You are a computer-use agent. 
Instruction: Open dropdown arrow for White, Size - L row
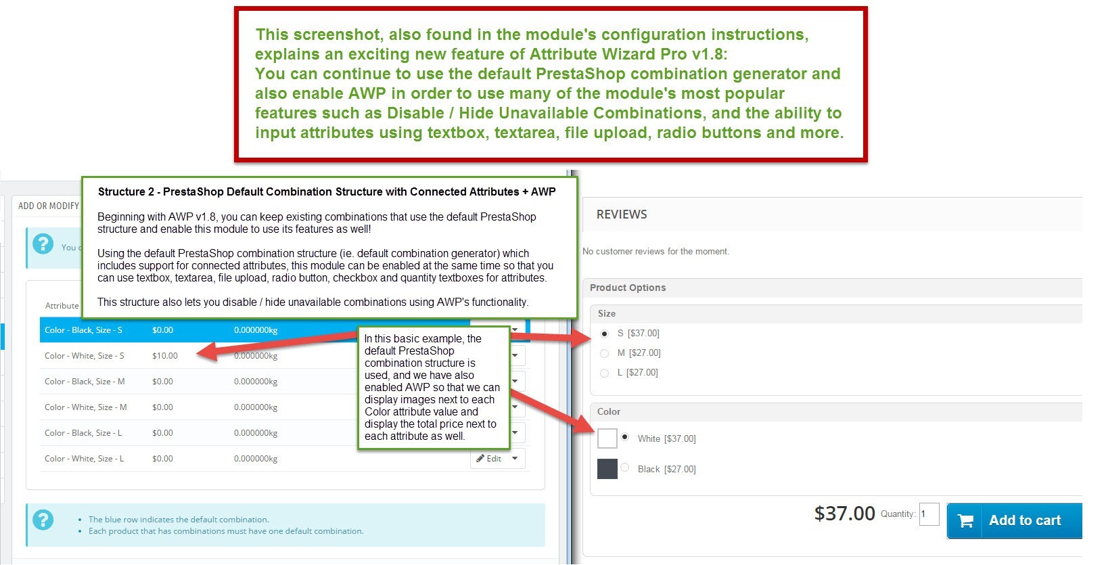(x=515, y=459)
